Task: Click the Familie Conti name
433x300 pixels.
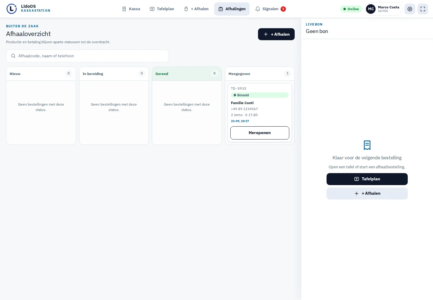Action: click(242, 103)
